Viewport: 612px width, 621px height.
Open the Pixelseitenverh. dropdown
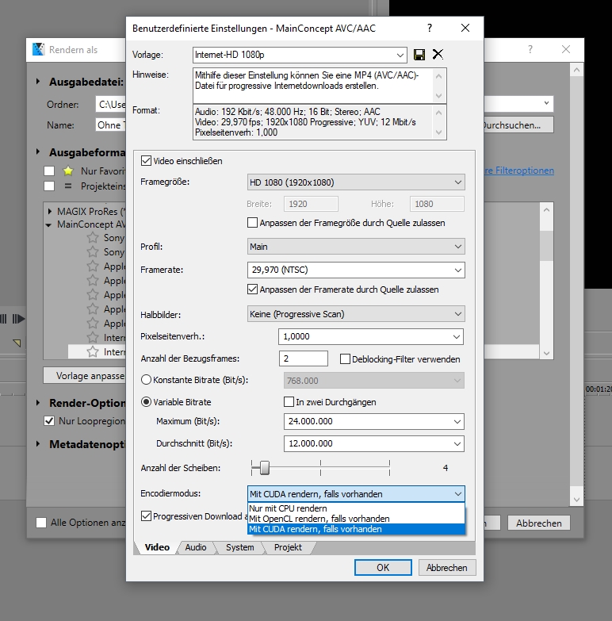pos(457,336)
